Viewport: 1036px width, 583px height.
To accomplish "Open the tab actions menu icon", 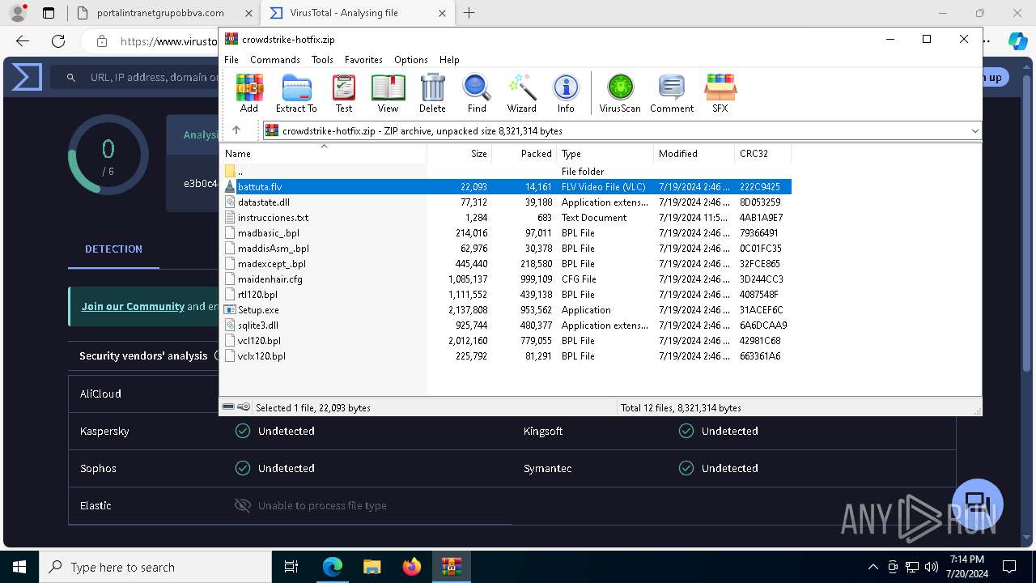I will 49,13.
